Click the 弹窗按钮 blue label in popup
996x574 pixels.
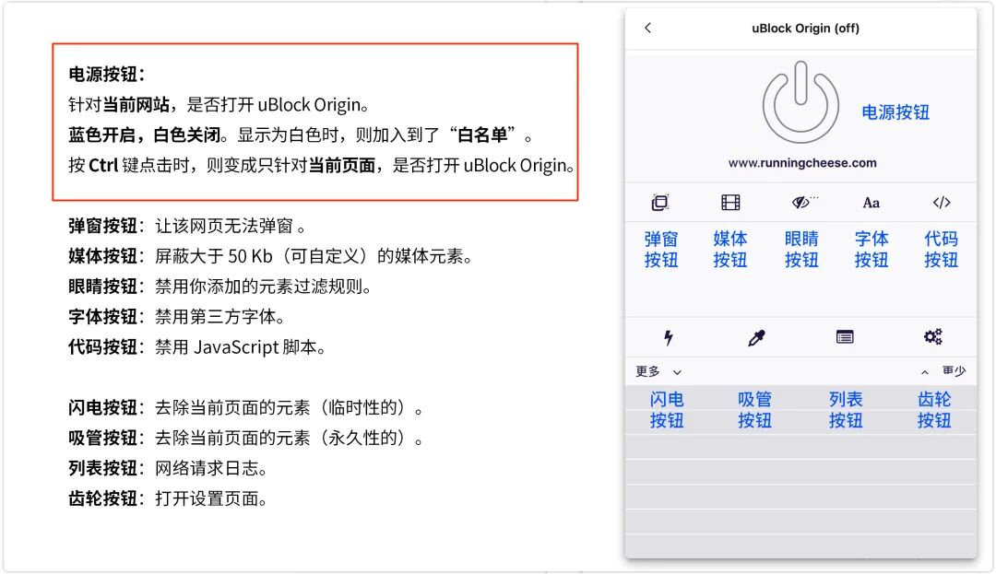pyautogui.click(x=661, y=250)
